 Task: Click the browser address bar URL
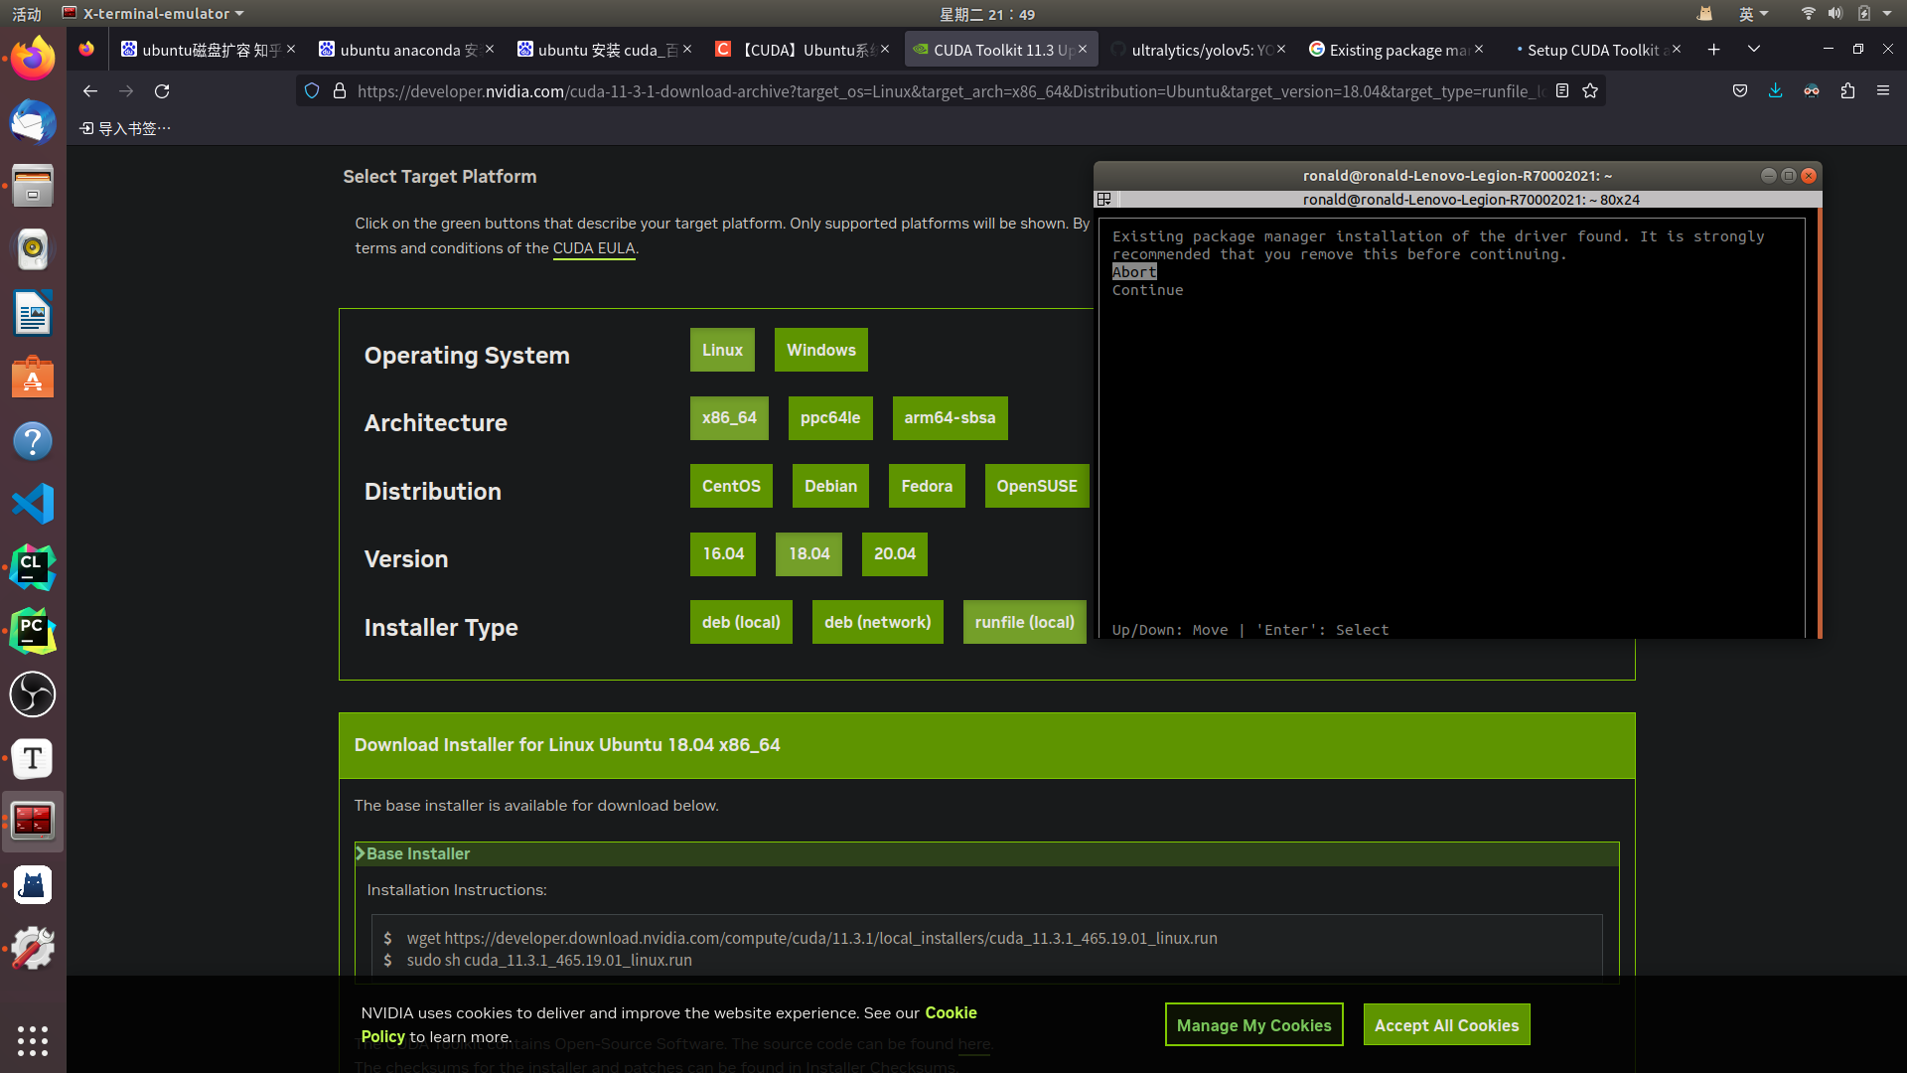pos(949,91)
